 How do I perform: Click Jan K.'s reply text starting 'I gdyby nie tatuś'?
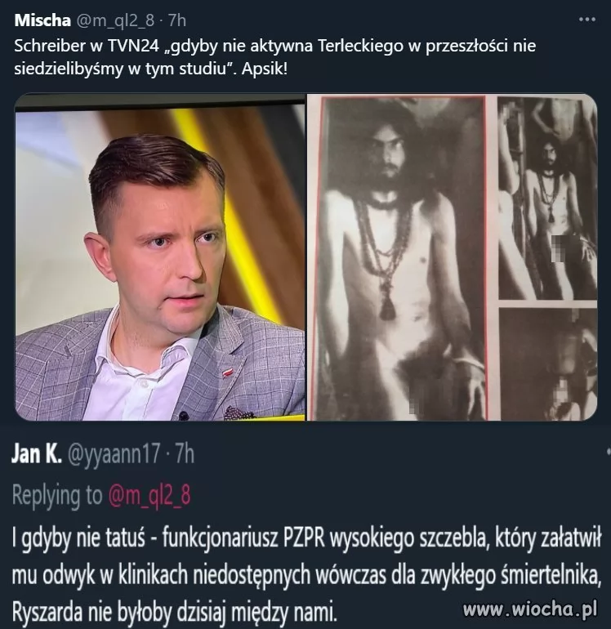[x=307, y=576]
